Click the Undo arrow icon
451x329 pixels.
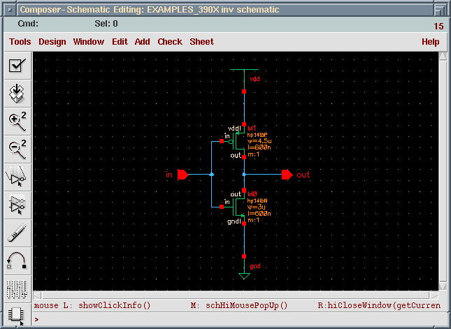(17, 261)
